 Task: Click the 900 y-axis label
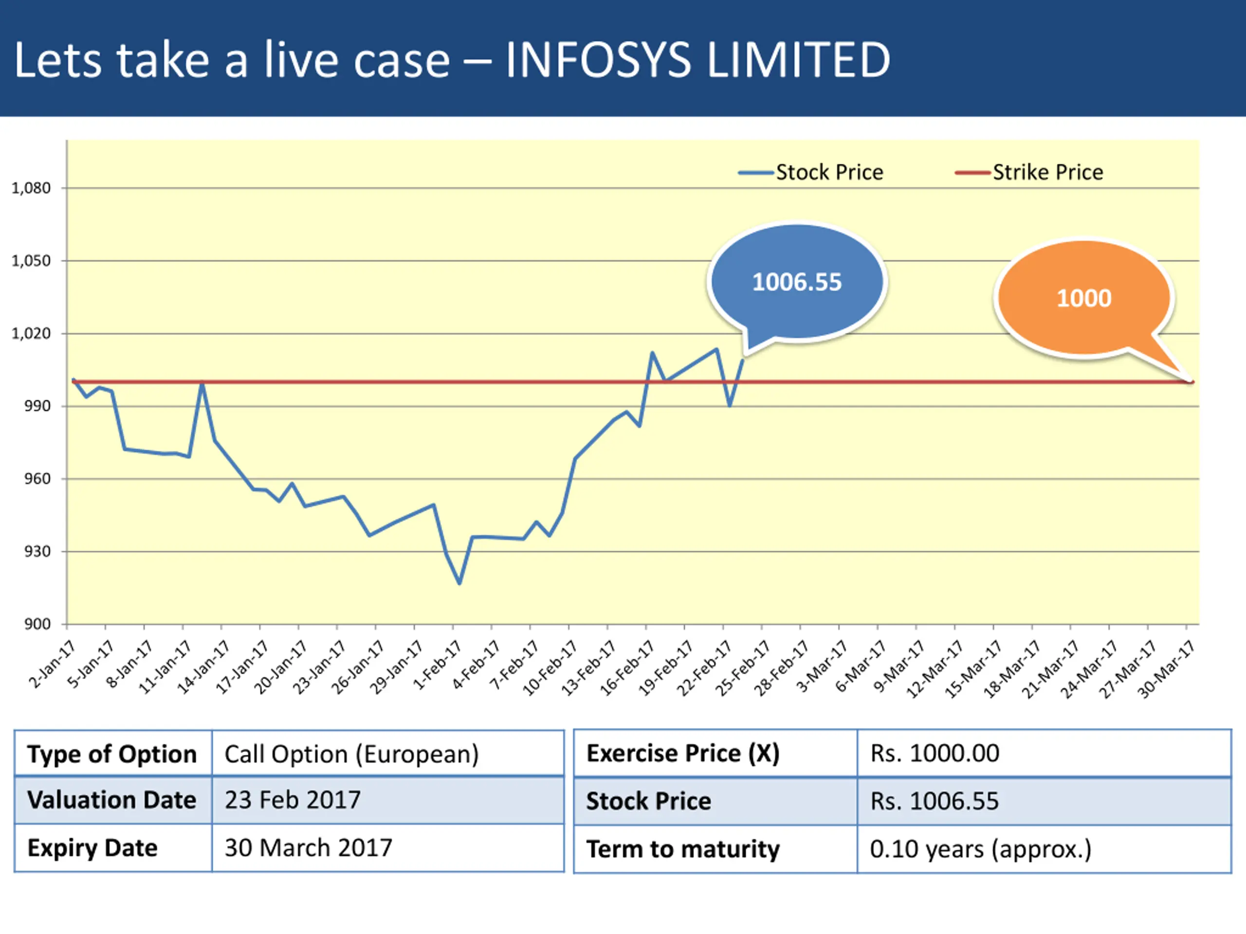[x=37, y=624]
